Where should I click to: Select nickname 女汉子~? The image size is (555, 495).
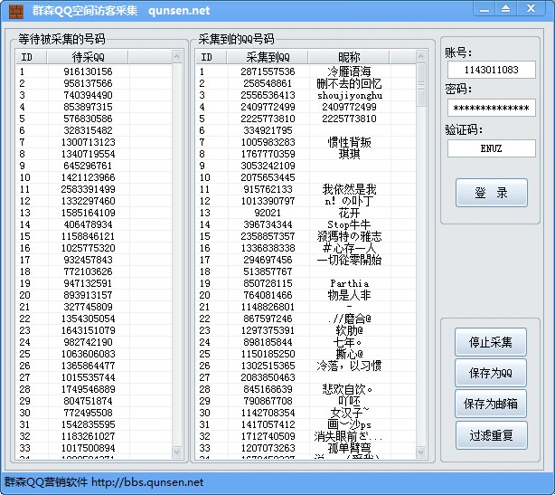tap(349, 413)
